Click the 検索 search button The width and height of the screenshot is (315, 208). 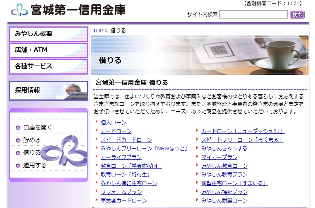click(297, 15)
